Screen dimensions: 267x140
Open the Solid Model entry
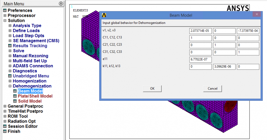30,101
